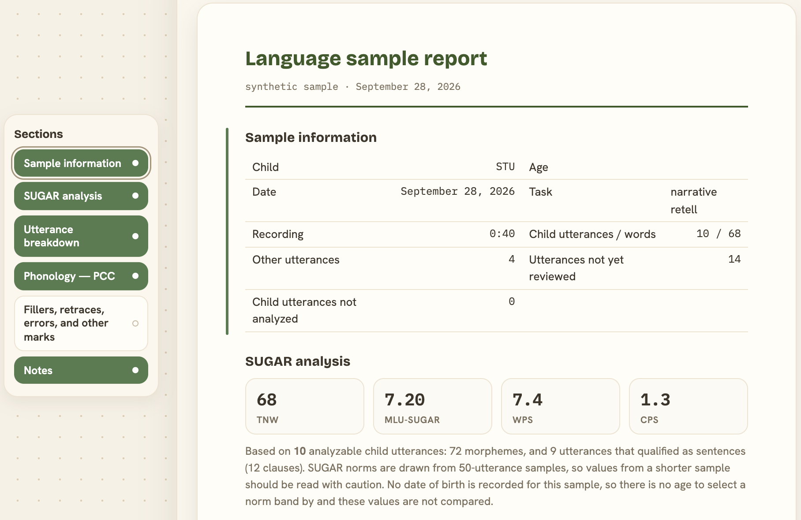Viewport: 801px width, 520px height.
Task: Click the 'Based on 10 analyzable child utterances' paragraph
Action: [496, 476]
